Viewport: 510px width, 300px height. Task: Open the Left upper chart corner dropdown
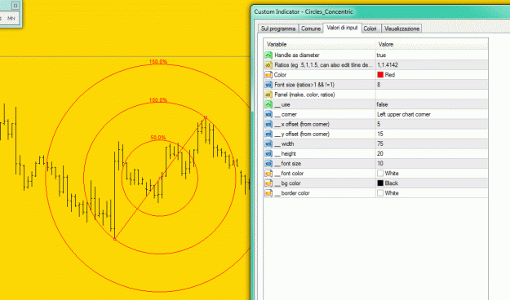(x=432, y=114)
